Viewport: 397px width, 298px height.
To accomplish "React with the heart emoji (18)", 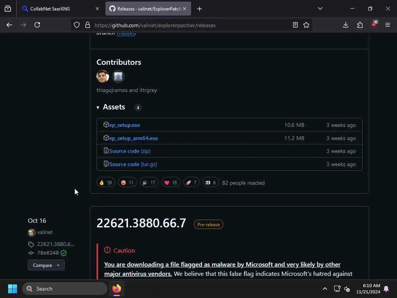I will coord(171,183).
